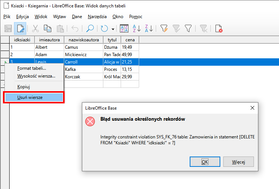Select the price cell 49,99

[130, 55]
